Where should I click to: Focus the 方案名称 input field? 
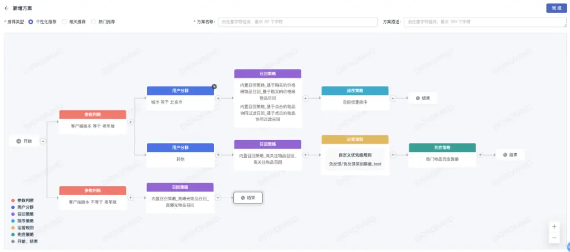[x=298, y=22]
